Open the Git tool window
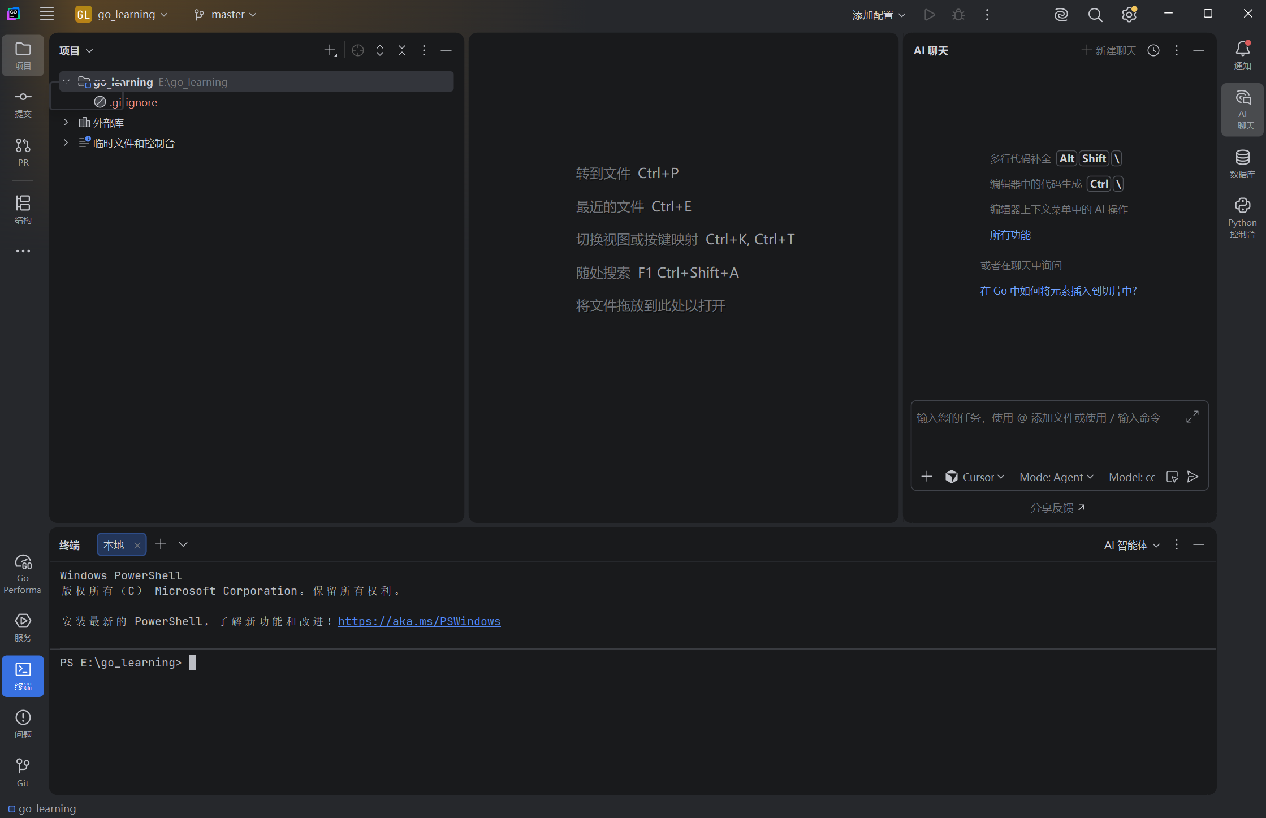Viewport: 1266px width, 818px height. (23, 773)
